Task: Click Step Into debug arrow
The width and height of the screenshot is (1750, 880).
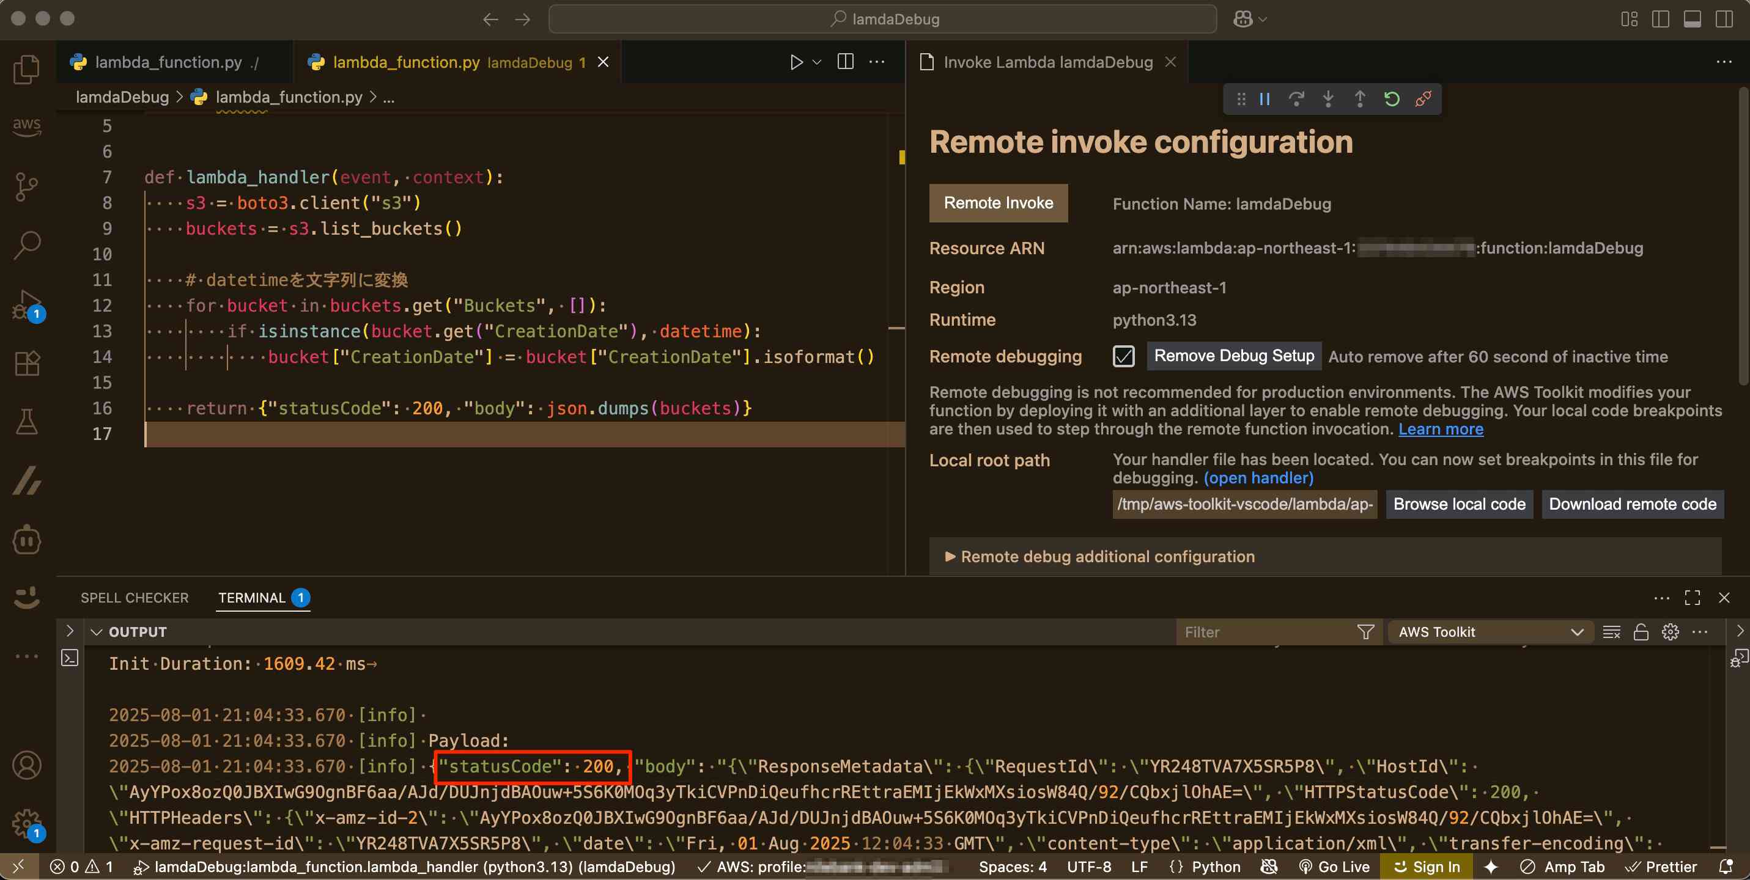Action: point(1327,99)
